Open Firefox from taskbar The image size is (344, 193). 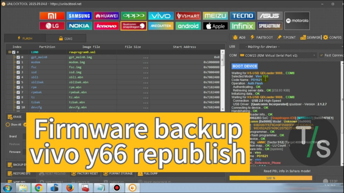click(x=70, y=188)
